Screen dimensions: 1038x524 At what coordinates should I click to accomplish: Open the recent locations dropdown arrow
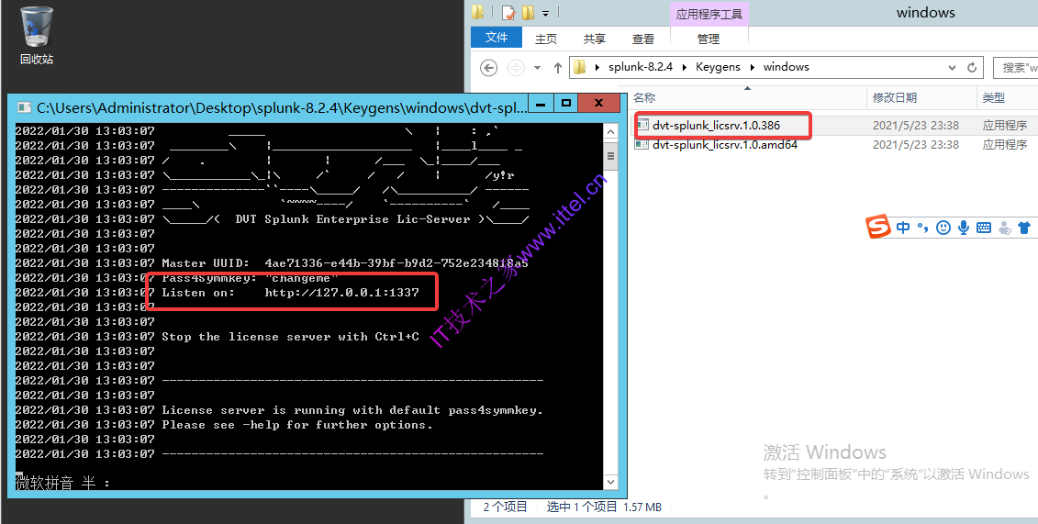[x=537, y=68]
